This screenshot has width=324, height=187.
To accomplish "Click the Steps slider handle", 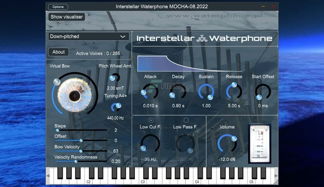I will click(57, 130).
